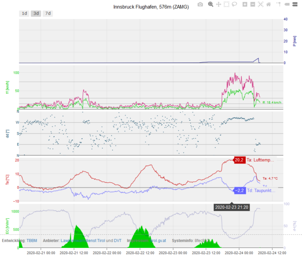Activate the Lasso Select tool
The width and height of the screenshot is (302, 265).
coord(235,4)
